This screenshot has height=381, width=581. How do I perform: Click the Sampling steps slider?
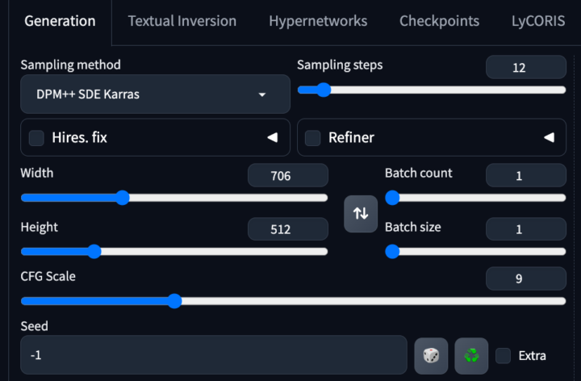(432, 90)
